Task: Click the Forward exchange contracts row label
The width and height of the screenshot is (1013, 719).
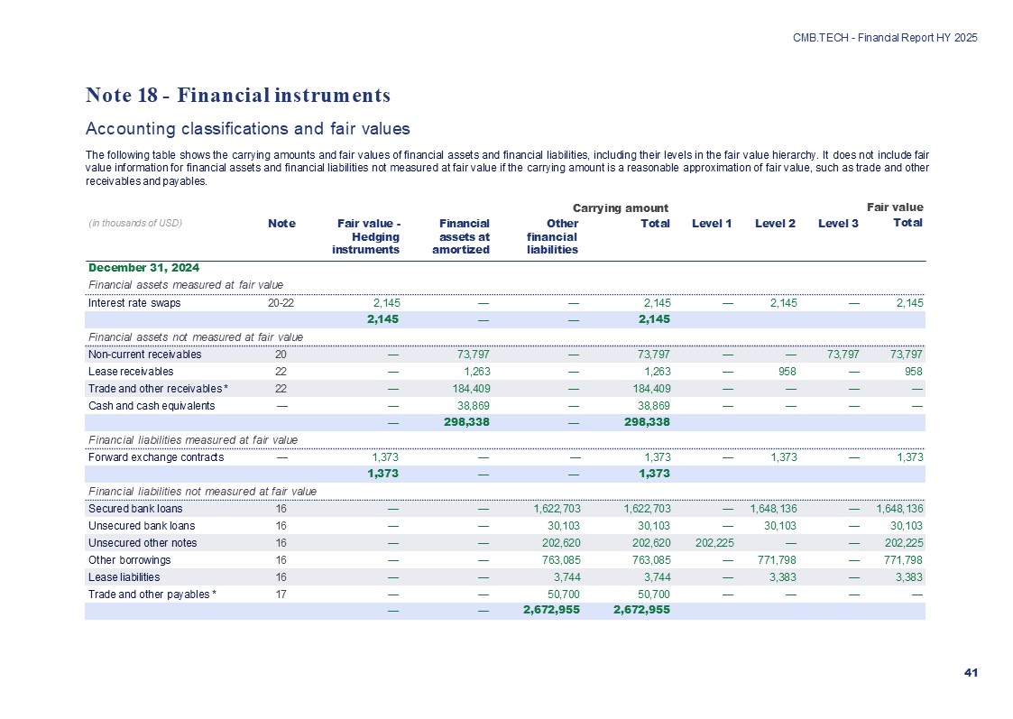Action: pos(155,457)
